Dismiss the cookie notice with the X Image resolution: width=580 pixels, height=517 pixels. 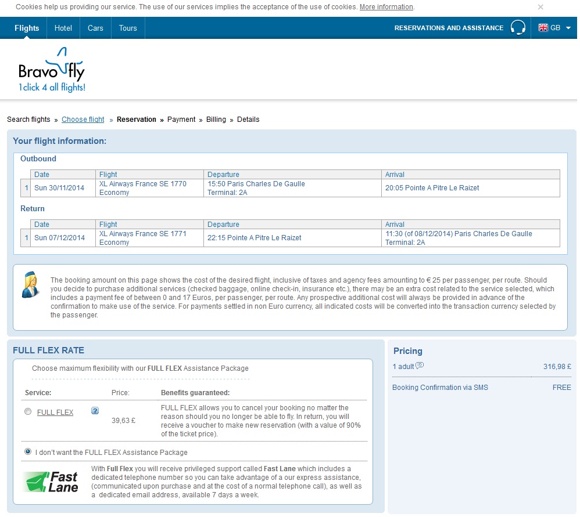pyautogui.click(x=540, y=7)
